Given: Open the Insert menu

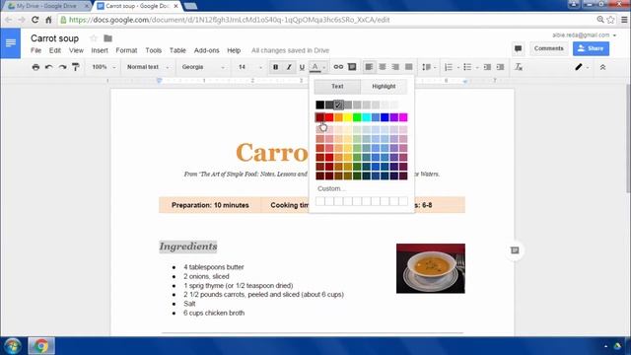Looking at the screenshot, I should pyautogui.click(x=100, y=50).
